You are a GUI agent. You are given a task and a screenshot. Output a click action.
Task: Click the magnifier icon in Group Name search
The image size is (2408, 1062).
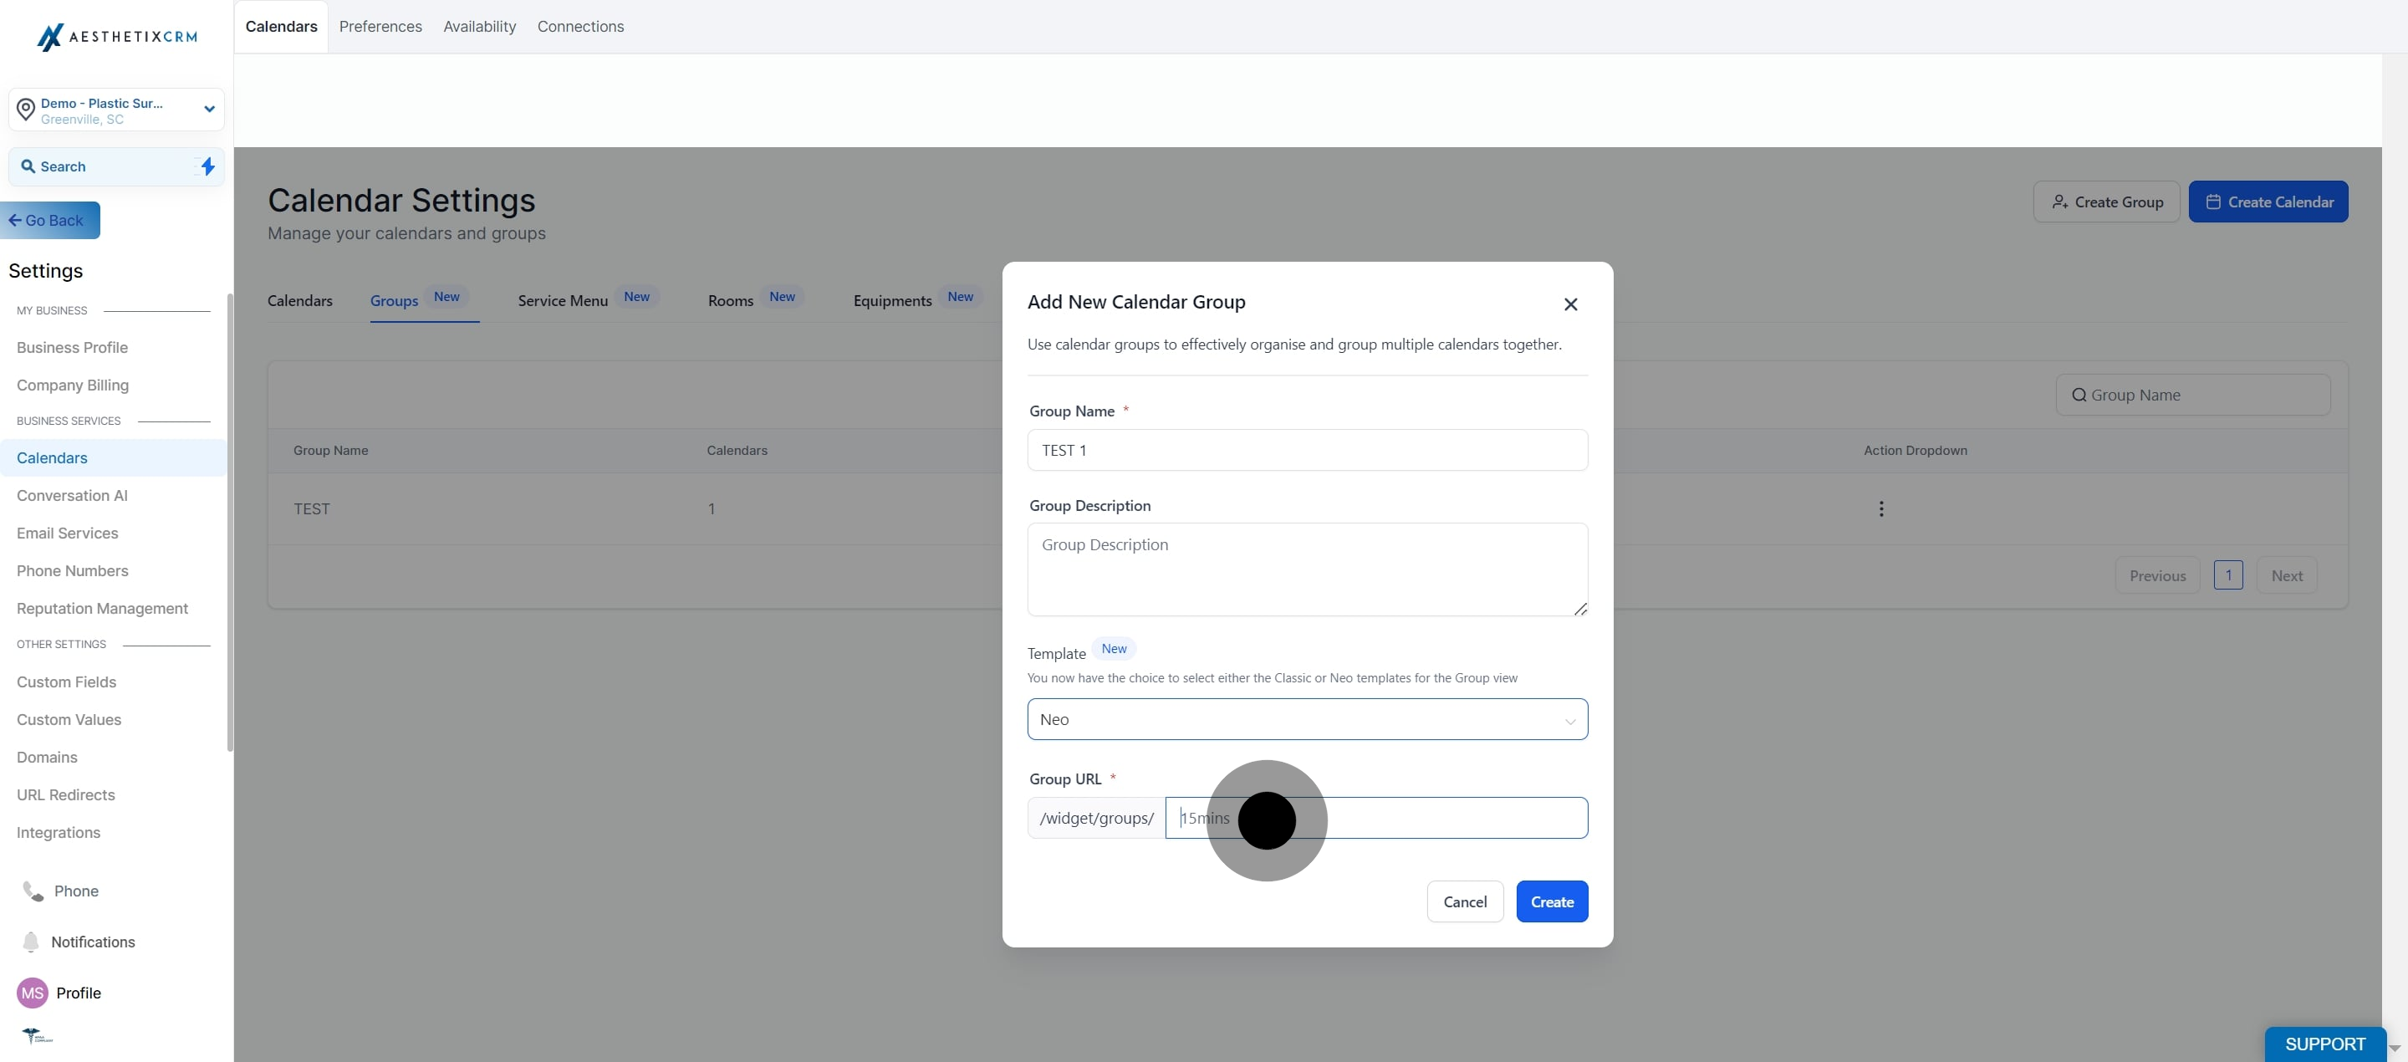tap(2078, 396)
